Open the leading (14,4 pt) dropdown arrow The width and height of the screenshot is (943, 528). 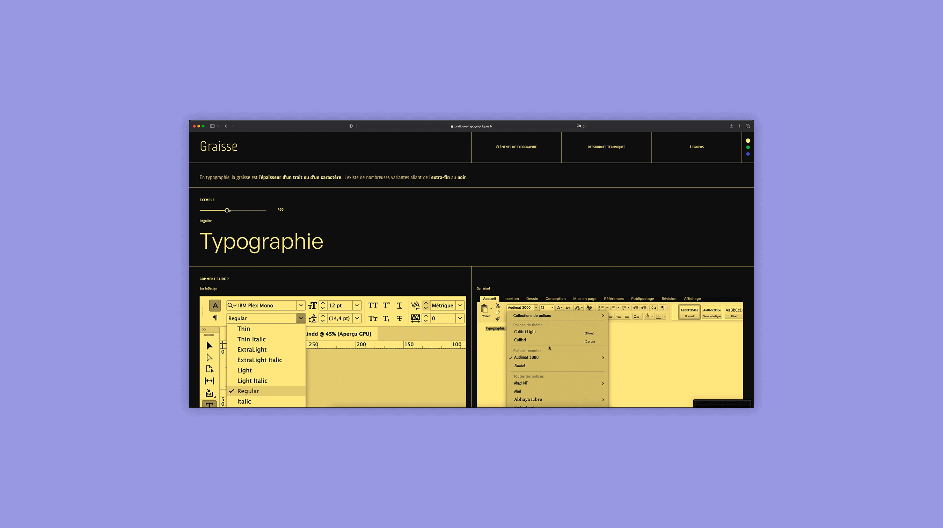[x=357, y=318]
